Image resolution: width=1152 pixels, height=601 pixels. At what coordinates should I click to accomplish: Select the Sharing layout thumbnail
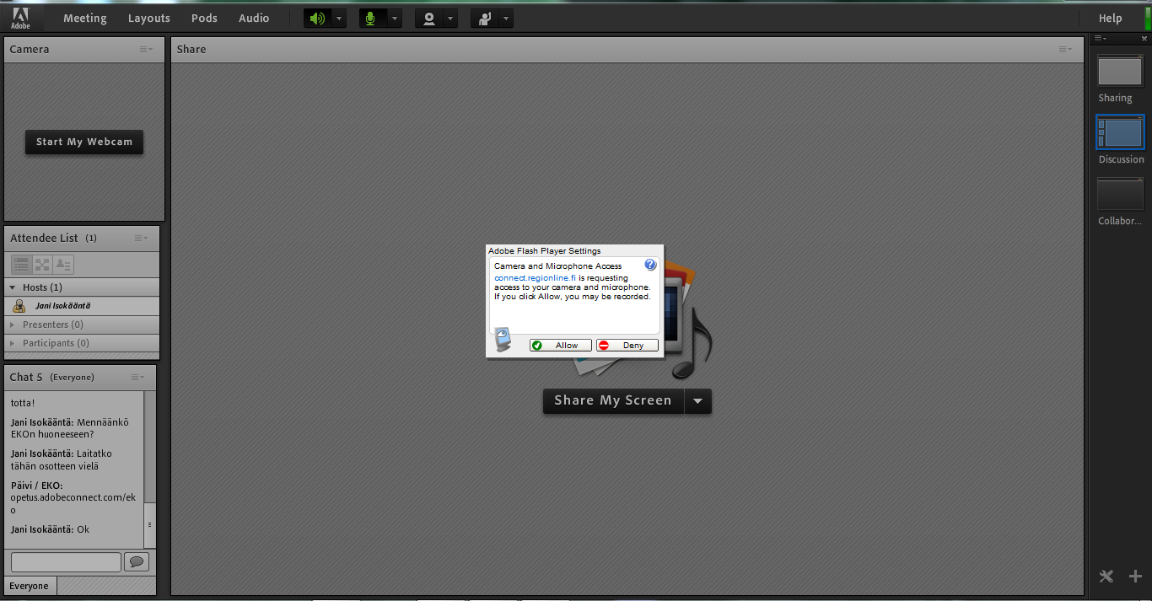point(1120,71)
